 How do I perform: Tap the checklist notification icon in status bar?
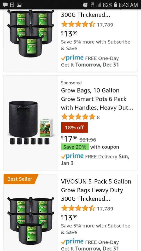pos(12,5)
